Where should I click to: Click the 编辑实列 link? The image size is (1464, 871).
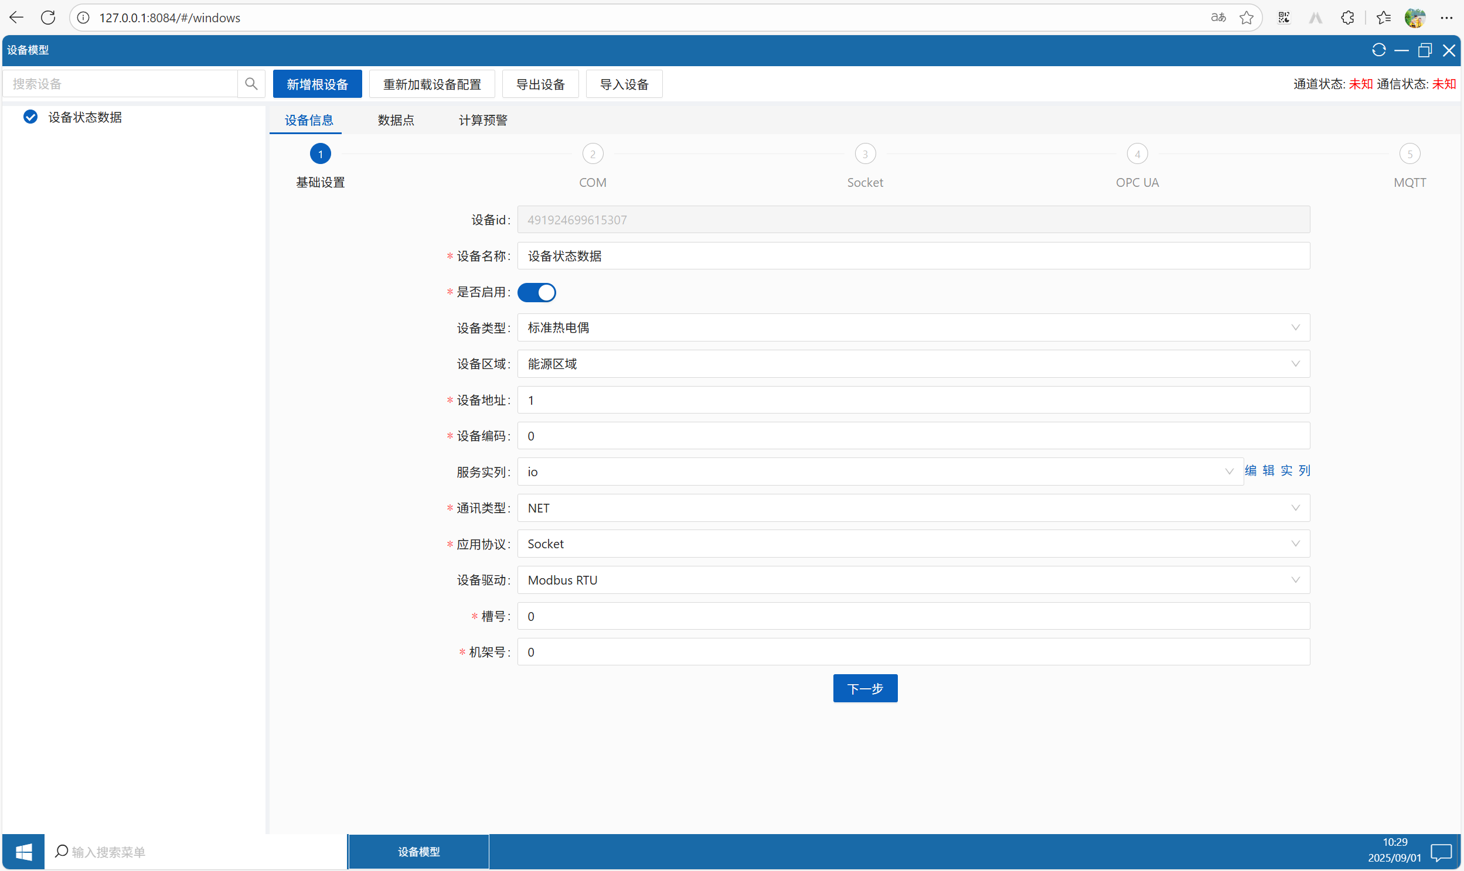[1276, 471]
